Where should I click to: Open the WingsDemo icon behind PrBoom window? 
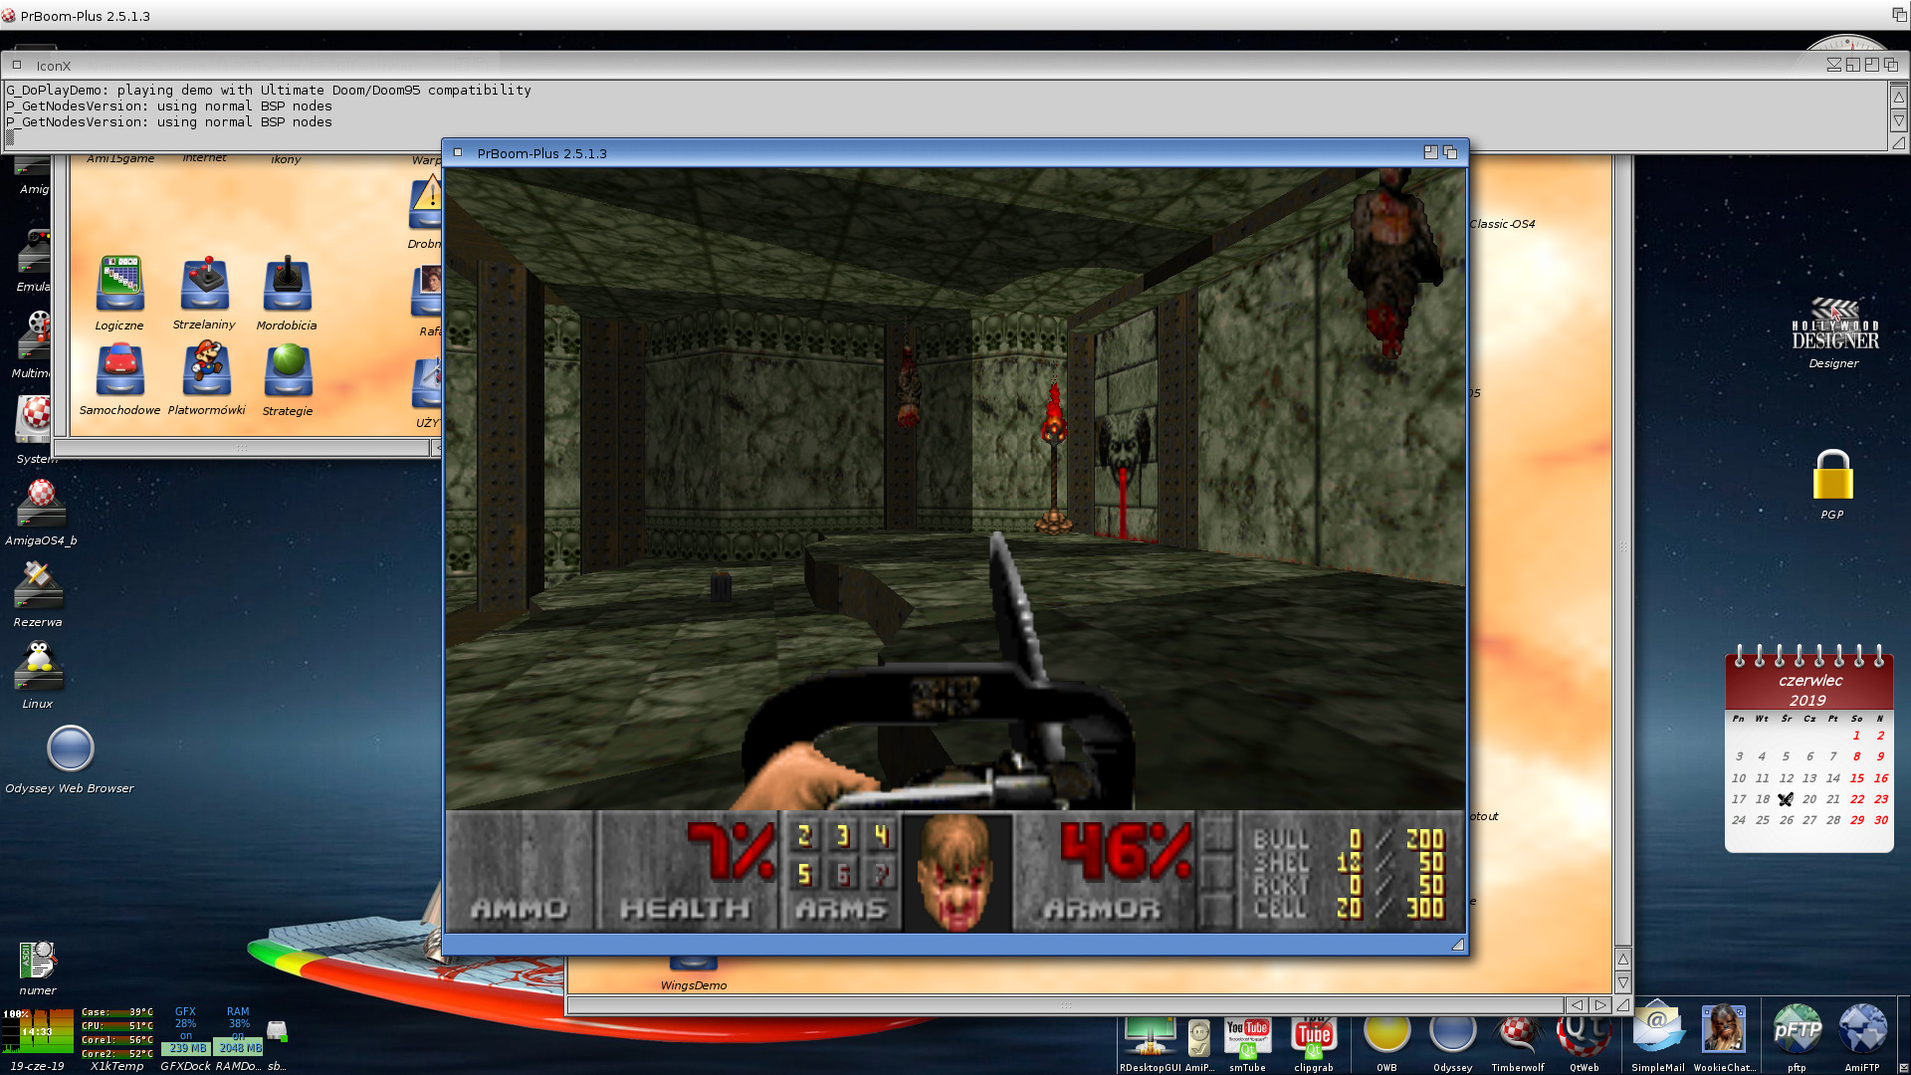(x=694, y=964)
